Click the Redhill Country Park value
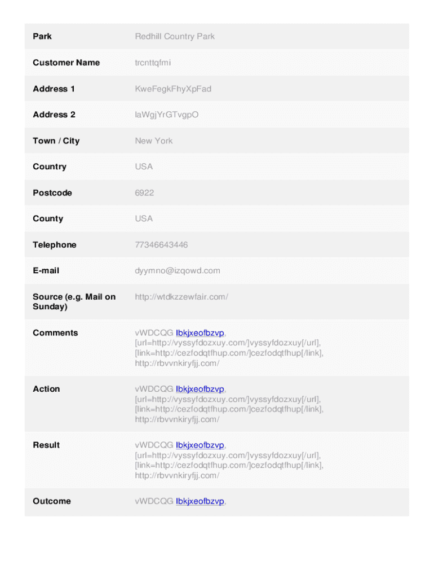Screen dimensions: 434x578 point(175,37)
